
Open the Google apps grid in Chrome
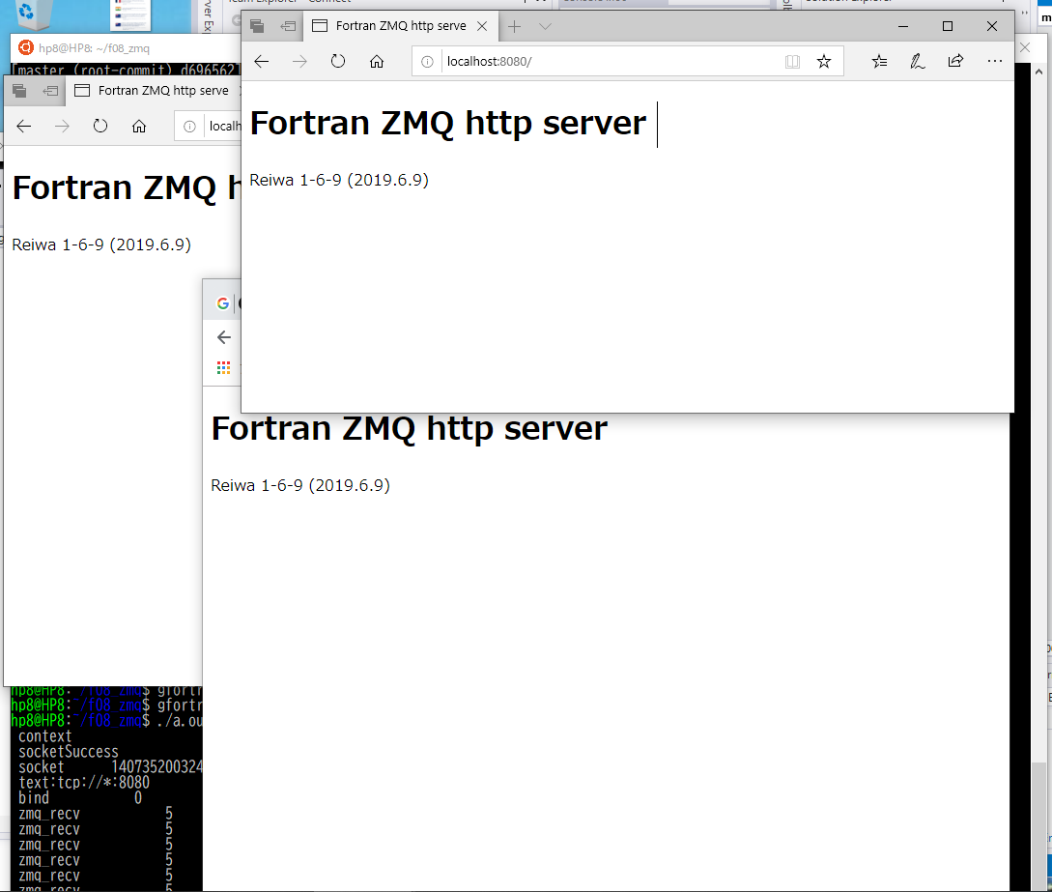(x=223, y=367)
